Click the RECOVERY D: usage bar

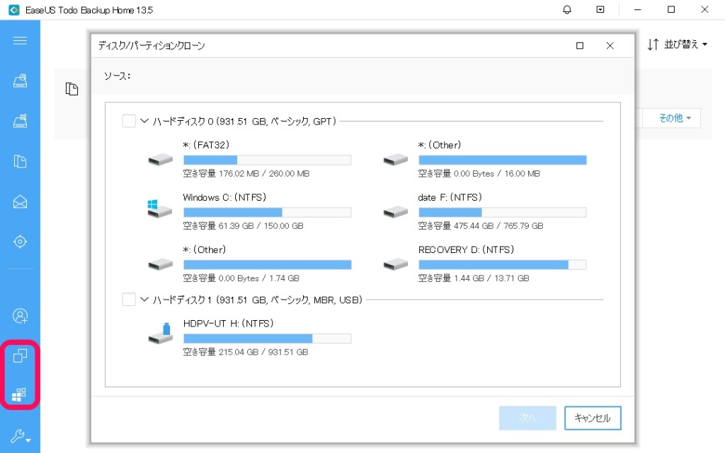[x=503, y=264]
